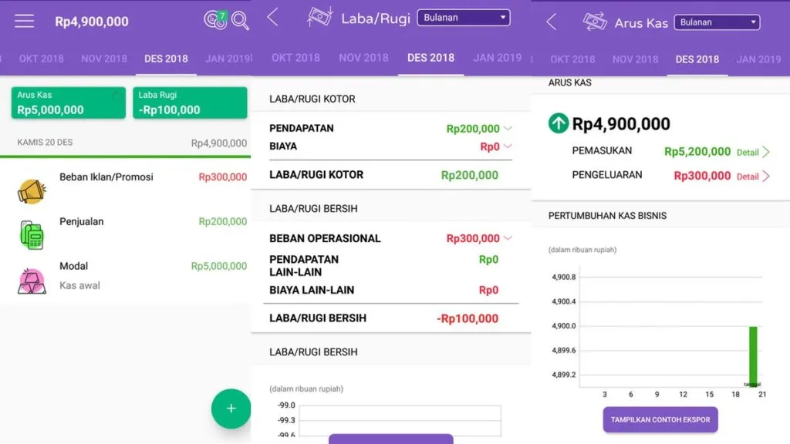Go back from Arus Kas screen
The height and width of the screenshot is (444, 790).
click(551, 22)
